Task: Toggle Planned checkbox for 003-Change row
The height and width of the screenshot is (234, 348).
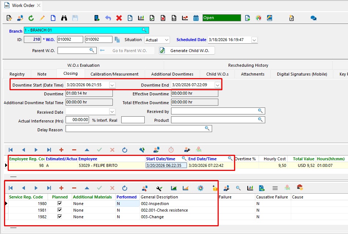Action: (x=60, y=217)
